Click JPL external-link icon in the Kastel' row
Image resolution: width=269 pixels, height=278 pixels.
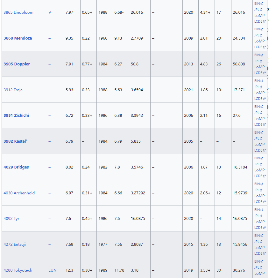(x=261, y=139)
